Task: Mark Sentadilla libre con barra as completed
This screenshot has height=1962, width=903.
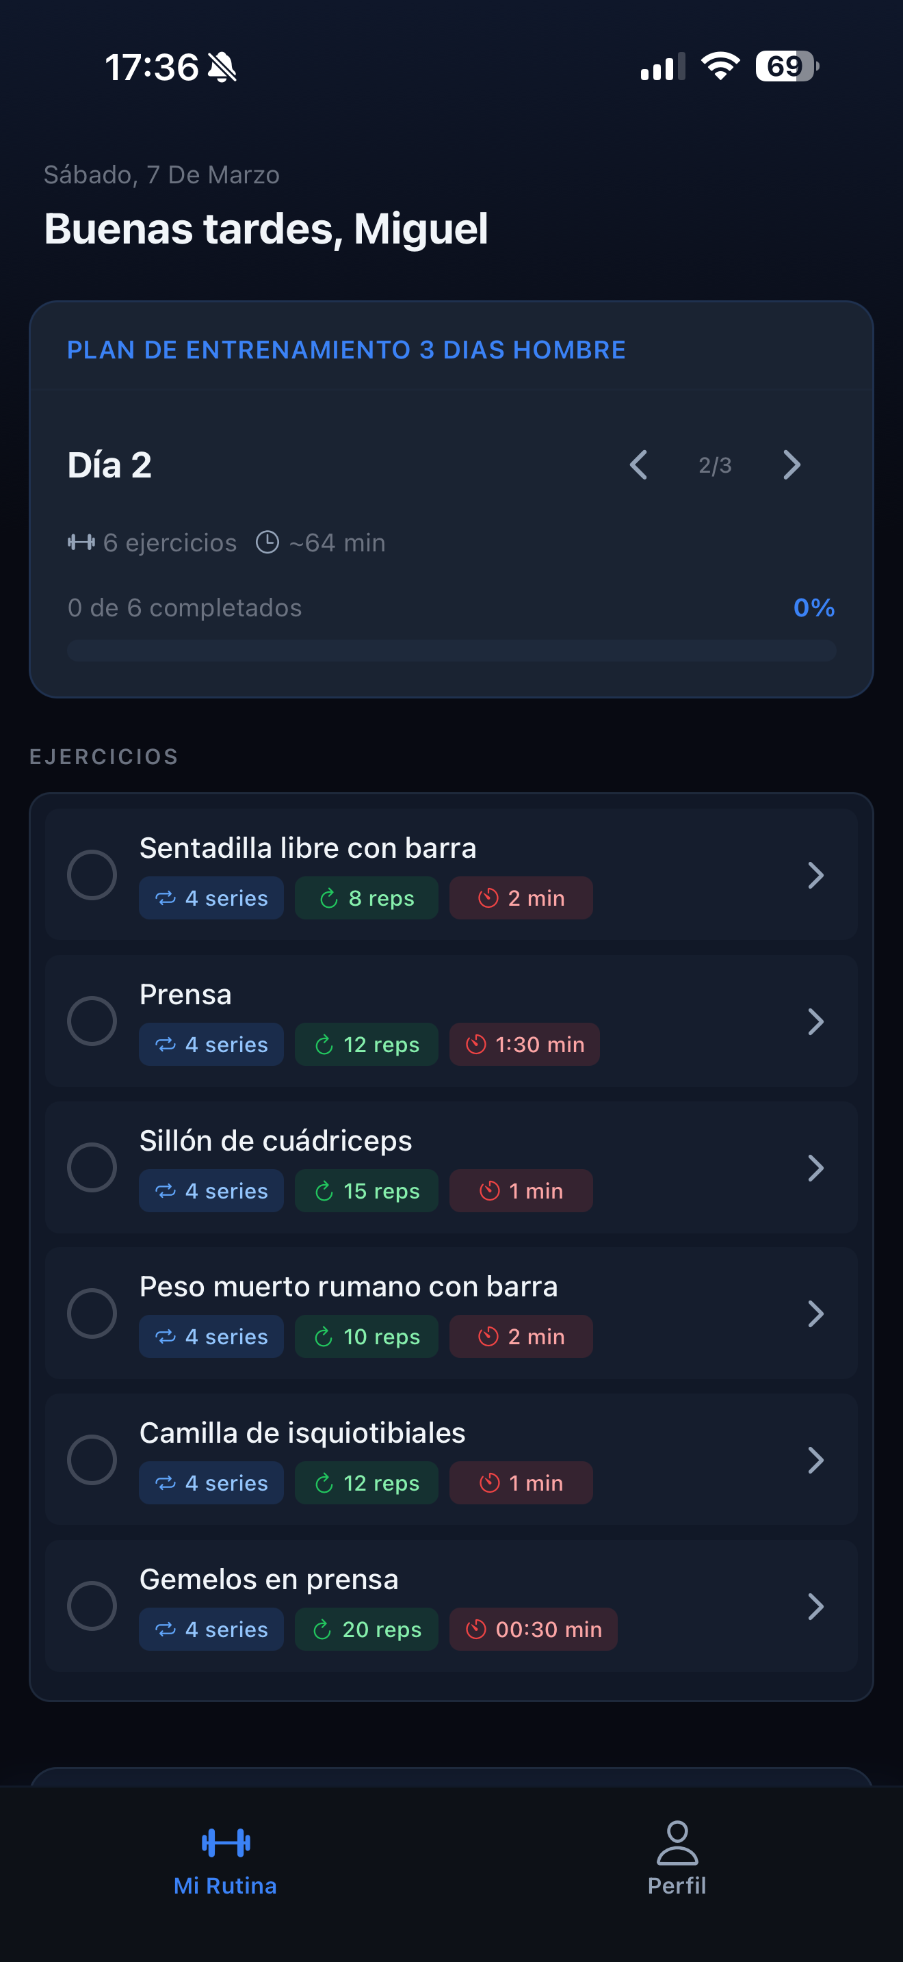Action: click(92, 874)
